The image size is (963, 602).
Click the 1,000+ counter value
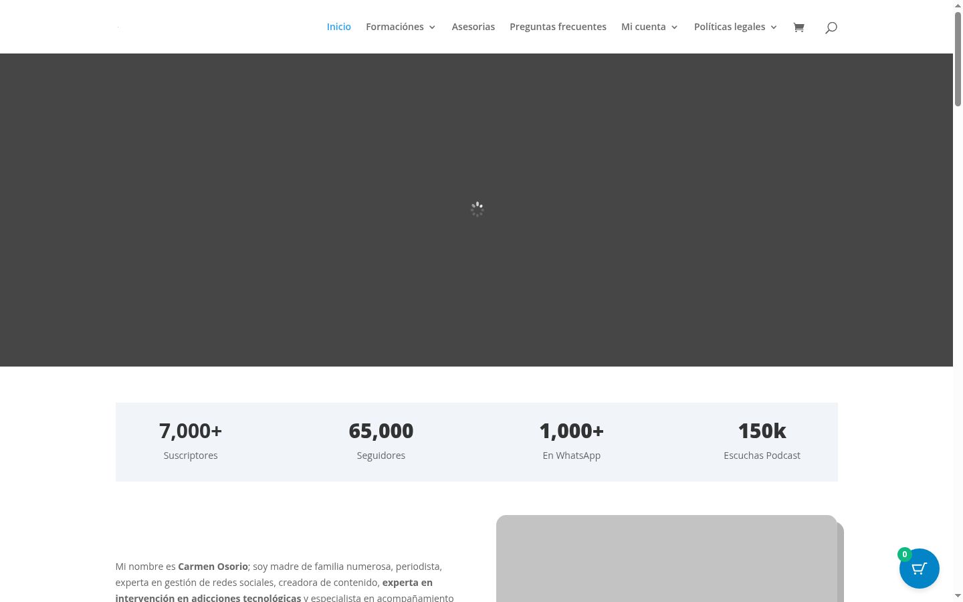[572, 431]
